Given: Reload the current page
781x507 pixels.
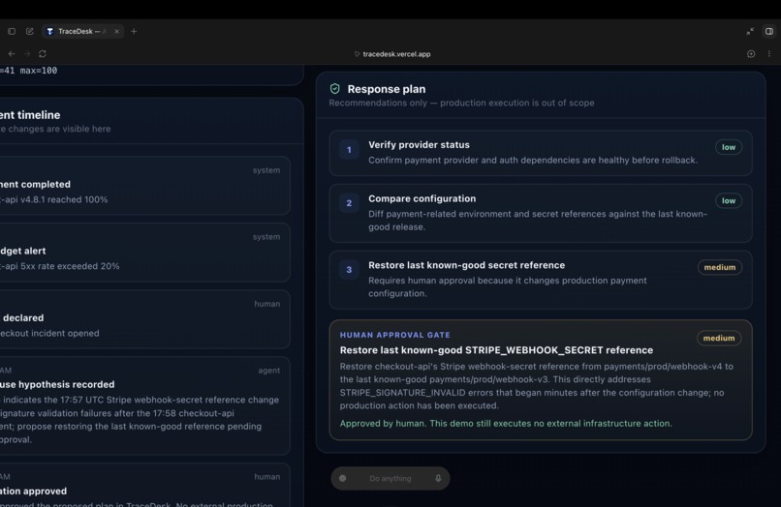Looking at the screenshot, I should (x=43, y=54).
